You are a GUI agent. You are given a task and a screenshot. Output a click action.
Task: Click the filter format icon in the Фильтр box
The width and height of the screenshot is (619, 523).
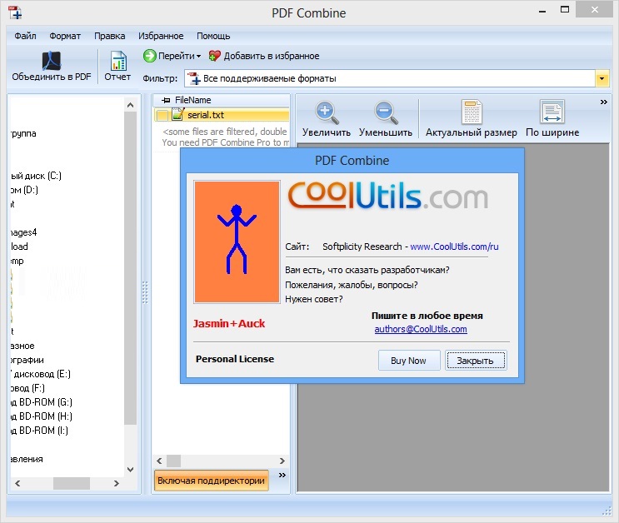194,78
